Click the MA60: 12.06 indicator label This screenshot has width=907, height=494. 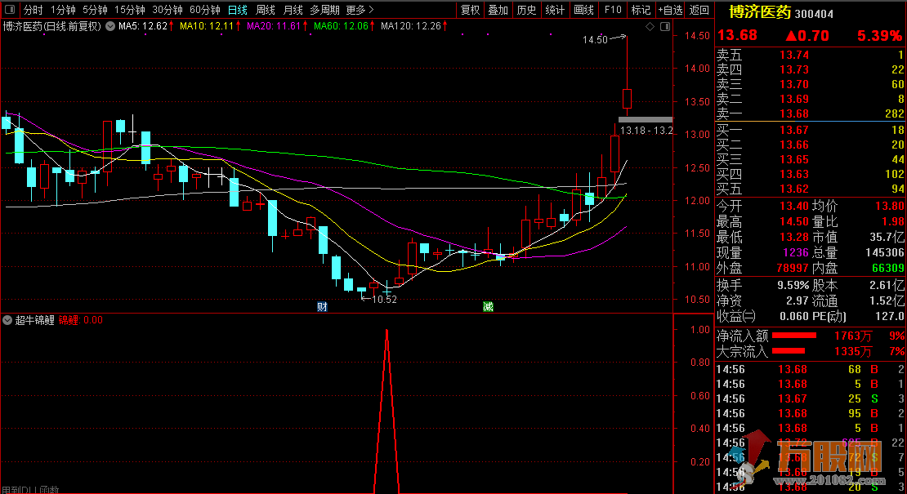(342, 26)
